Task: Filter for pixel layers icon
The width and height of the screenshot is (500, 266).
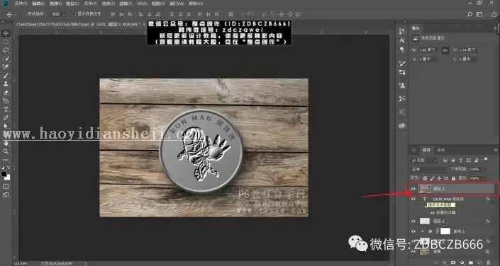Action: pos(446,161)
